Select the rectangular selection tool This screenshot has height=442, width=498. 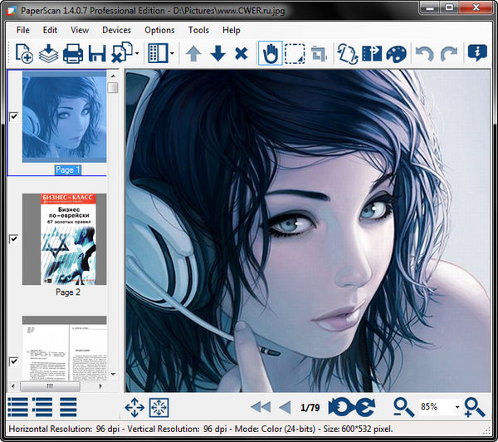295,53
